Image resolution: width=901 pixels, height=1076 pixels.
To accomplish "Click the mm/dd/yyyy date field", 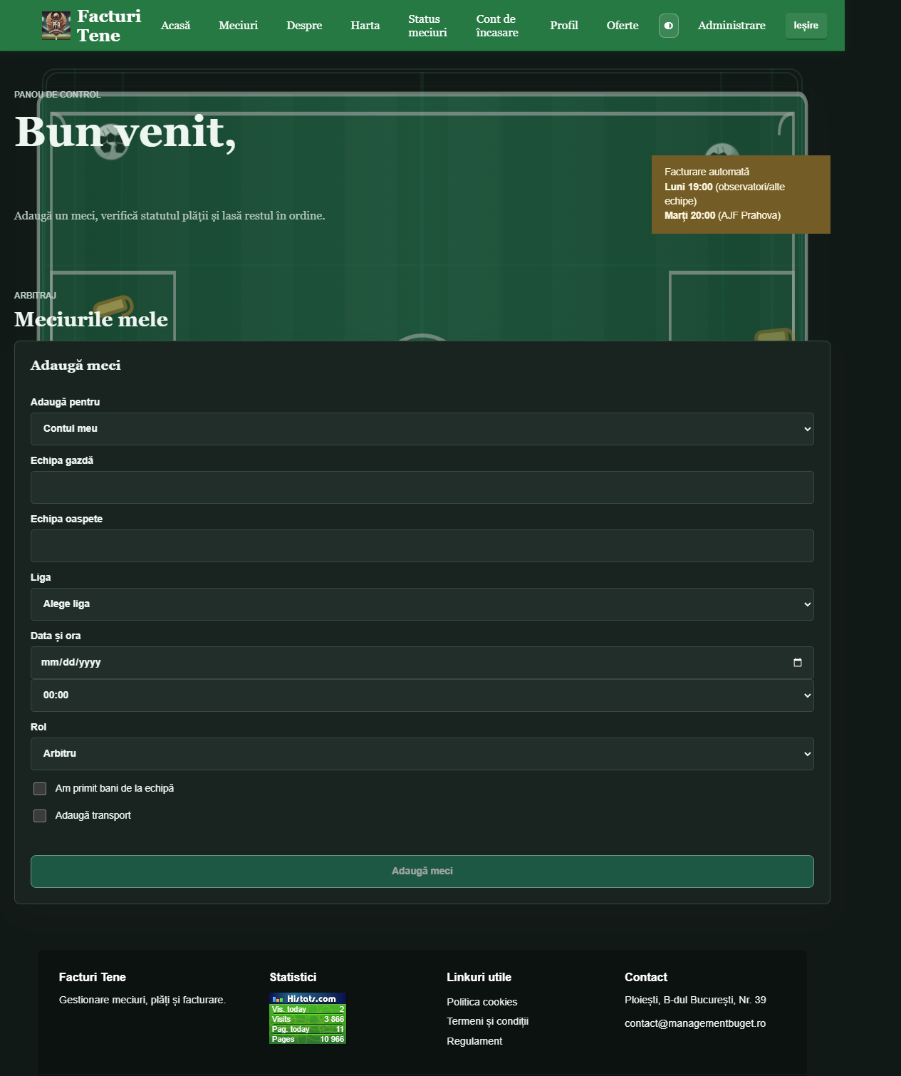I will pyautogui.click(x=422, y=663).
